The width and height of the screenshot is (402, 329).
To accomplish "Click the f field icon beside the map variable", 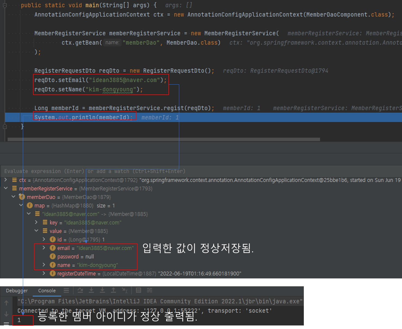I will (x=30, y=206).
